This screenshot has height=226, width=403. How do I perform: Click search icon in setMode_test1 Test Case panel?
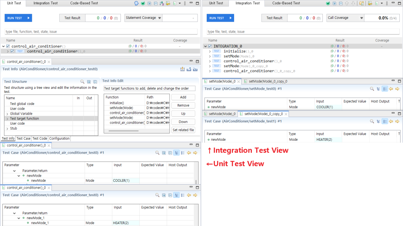click(372, 121)
